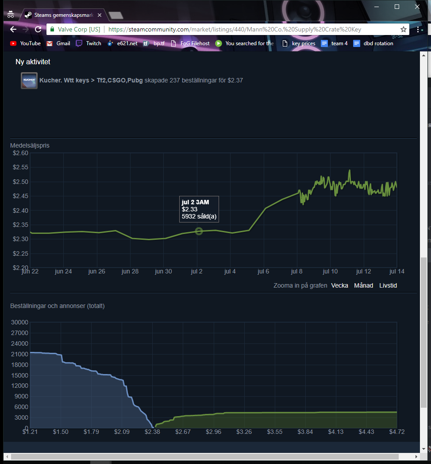Screen dimensions: 431x464
Task: Open the YouTube bookmark
Action: point(25,43)
